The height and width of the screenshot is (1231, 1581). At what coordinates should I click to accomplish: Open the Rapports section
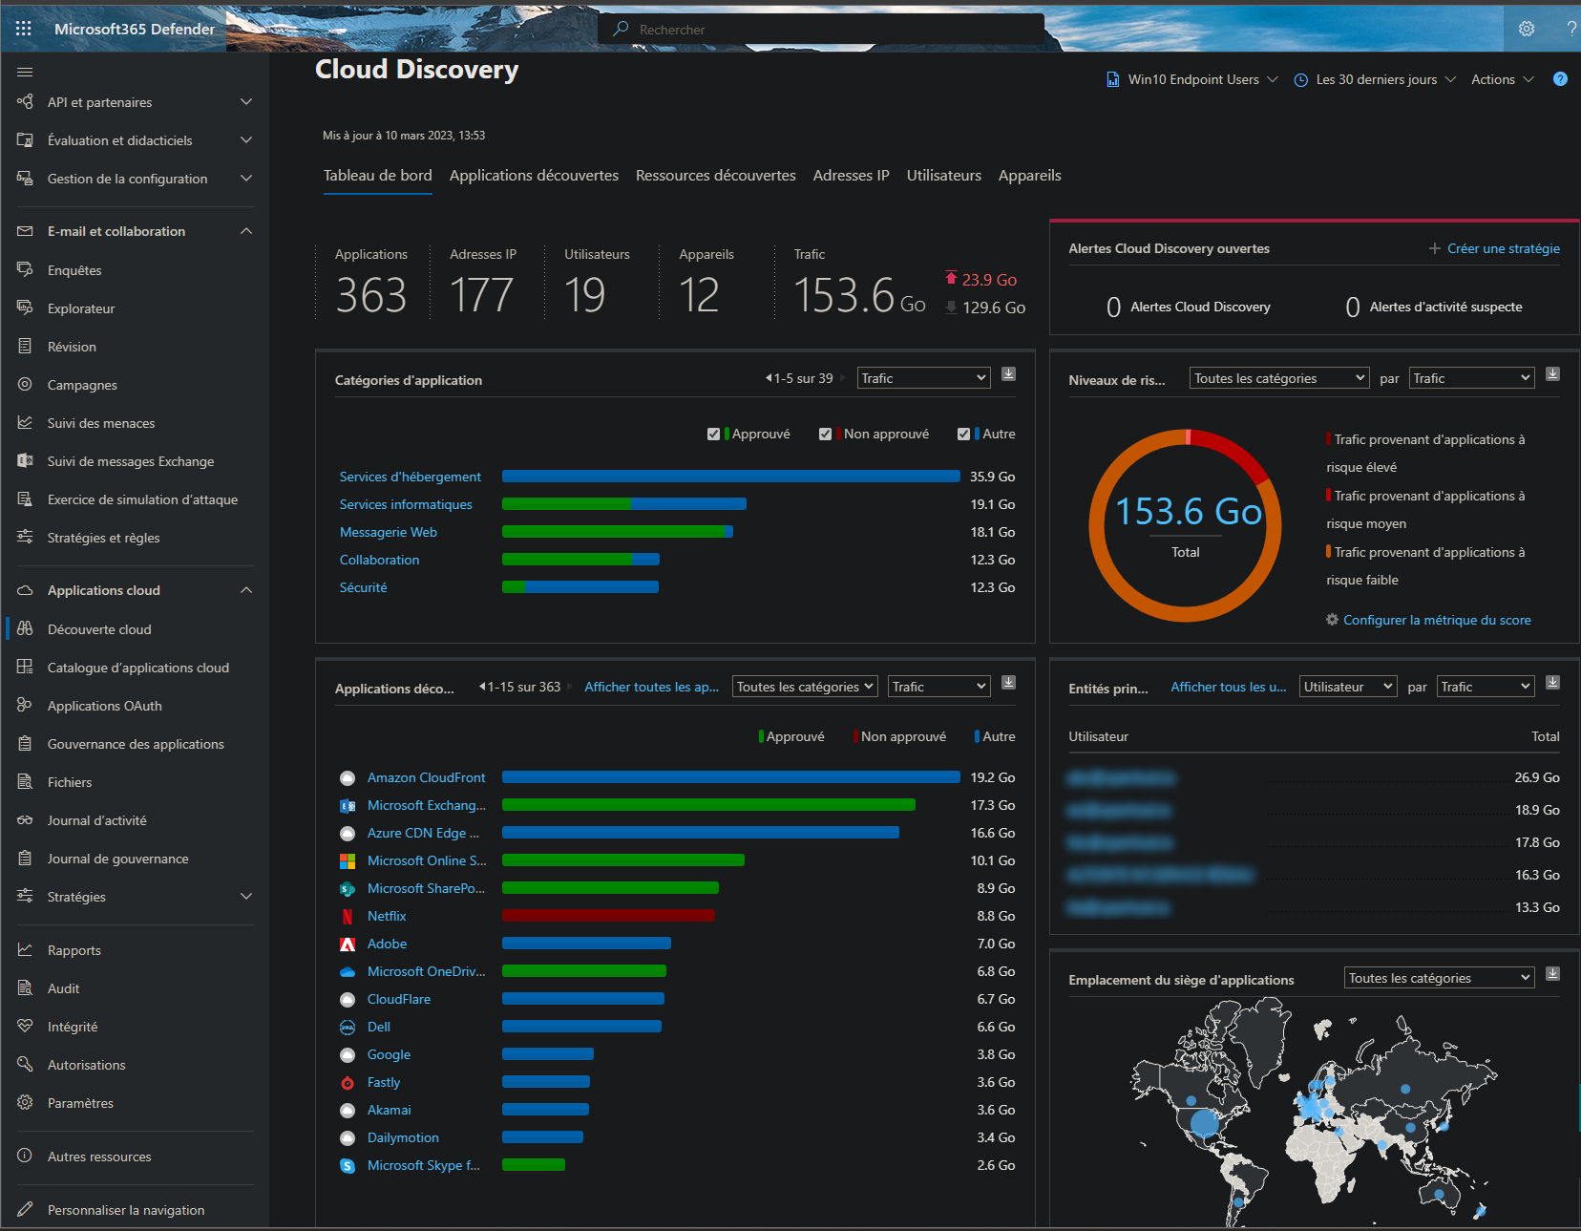click(74, 949)
